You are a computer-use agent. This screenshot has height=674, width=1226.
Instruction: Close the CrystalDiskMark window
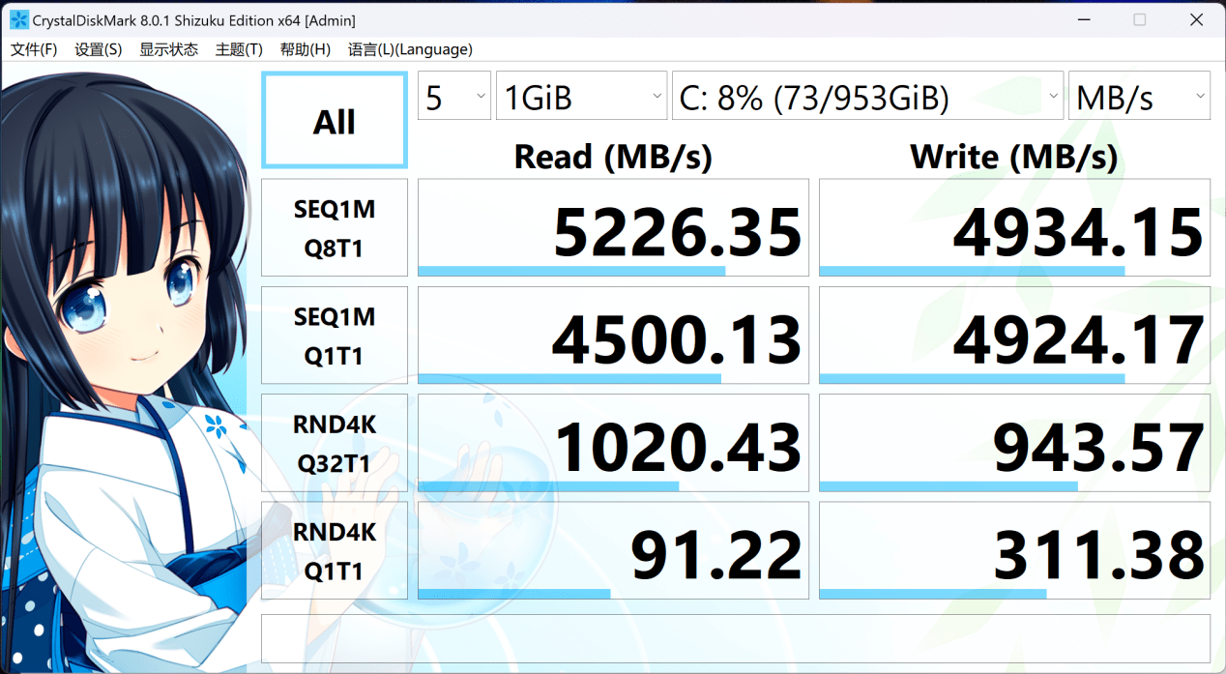coord(1195,19)
